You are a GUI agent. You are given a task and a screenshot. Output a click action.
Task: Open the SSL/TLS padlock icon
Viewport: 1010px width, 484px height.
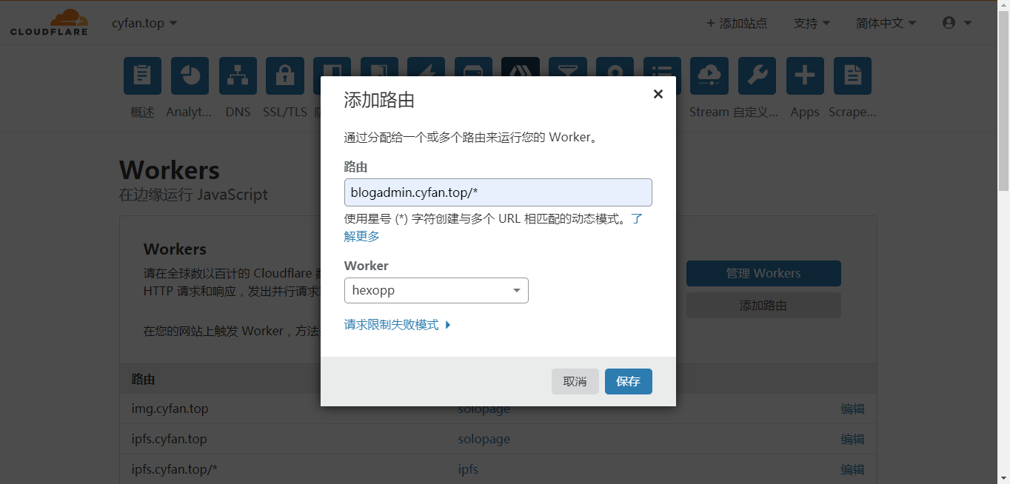[285, 75]
